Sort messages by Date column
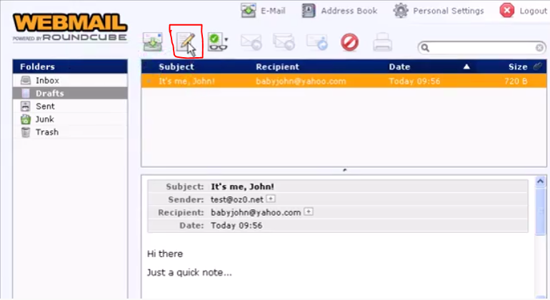550x300 pixels. pyautogui.click(x=399, y=66)
